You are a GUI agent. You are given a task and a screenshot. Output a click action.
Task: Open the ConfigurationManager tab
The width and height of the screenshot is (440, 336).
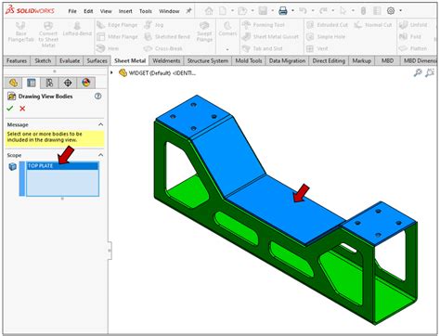coord(49,83)
